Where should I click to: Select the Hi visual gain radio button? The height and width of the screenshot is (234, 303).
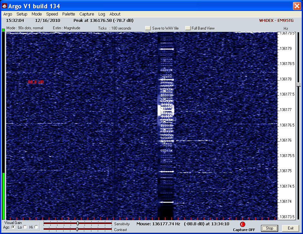click(x=36, y=227)
